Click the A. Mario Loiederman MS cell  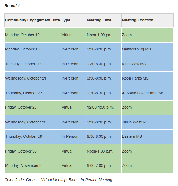[147, 93]
